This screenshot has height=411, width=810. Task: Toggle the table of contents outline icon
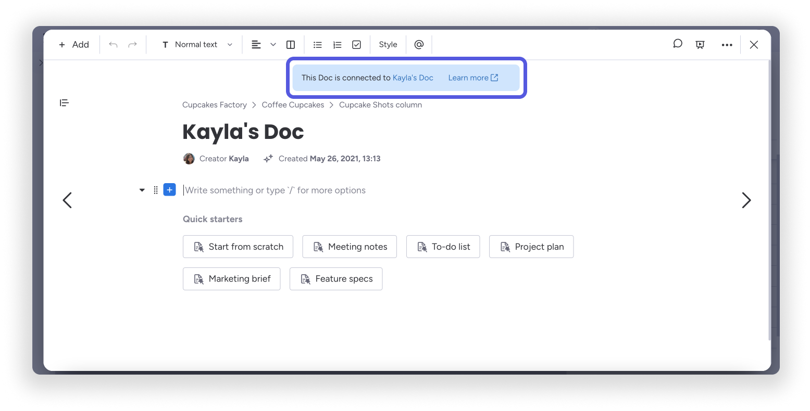tap(65, 103)
